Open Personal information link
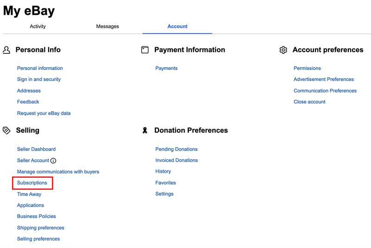371x248 pixels. click(40, 68)
